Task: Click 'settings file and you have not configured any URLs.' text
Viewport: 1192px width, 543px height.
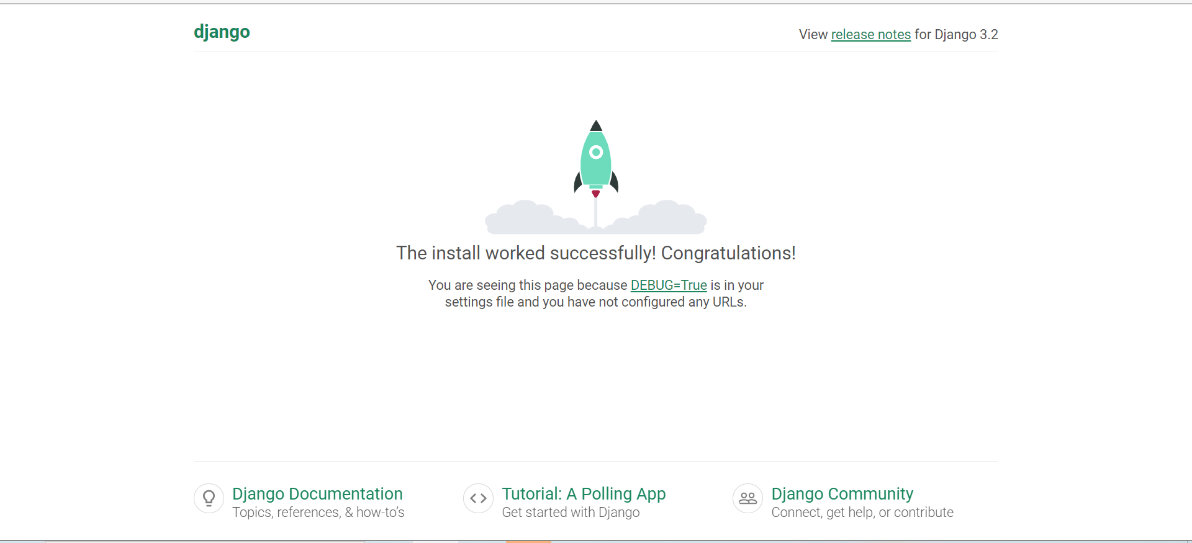Action: tap(596, 302)
